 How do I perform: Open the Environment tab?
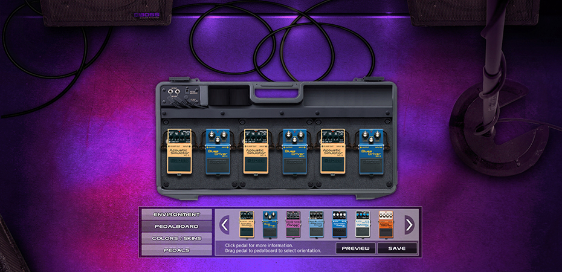click(176, 215)
